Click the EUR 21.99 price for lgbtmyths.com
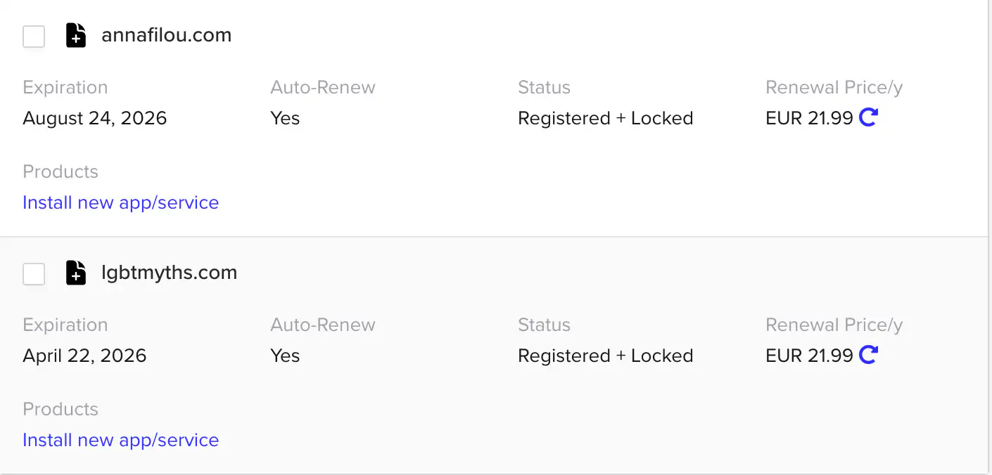Viewport: 992px width, 475px height. pyautogui.click(x=809, y=356)
